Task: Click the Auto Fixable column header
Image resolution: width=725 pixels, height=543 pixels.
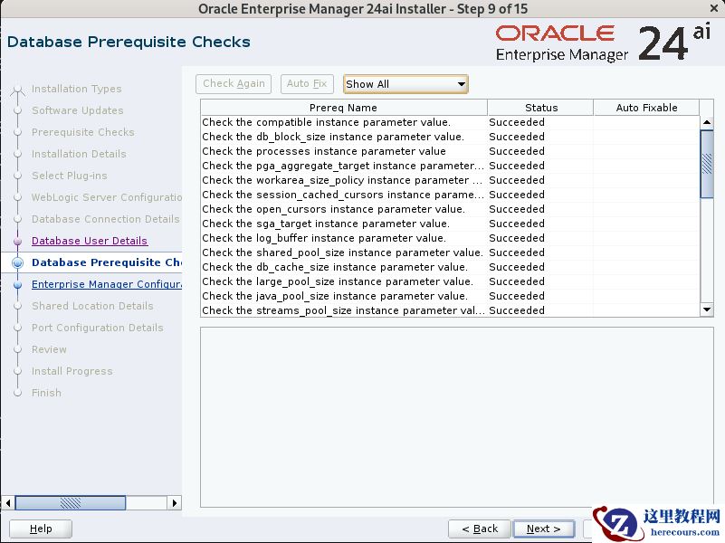Action: 646,108
